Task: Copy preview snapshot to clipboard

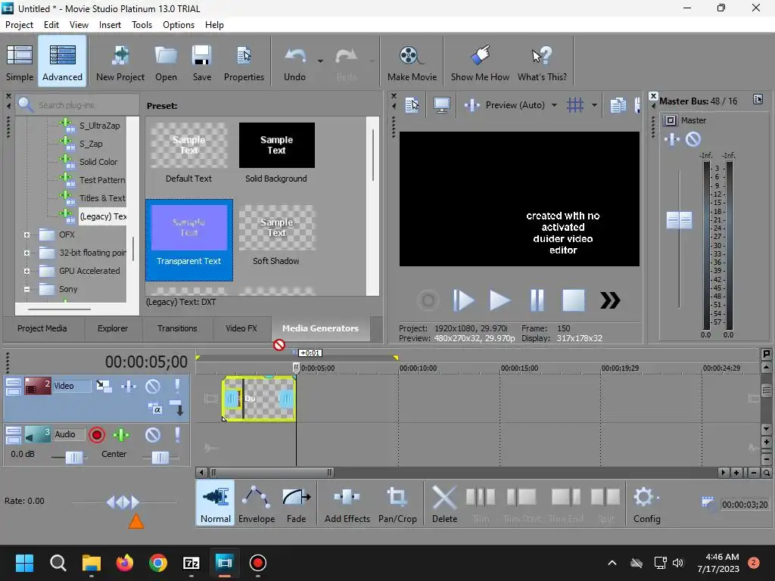Action: (x=618, y=104)
